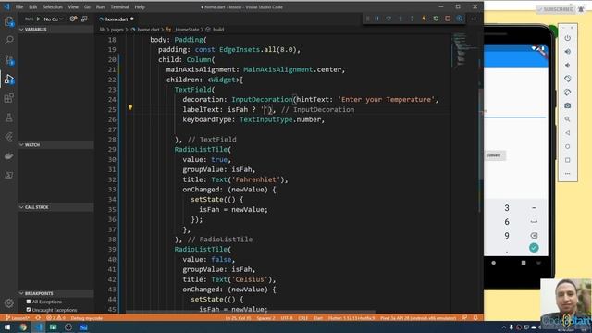Start debugging with the green play icon
This screenshot has height=333, width=592.
coord(38,18)
